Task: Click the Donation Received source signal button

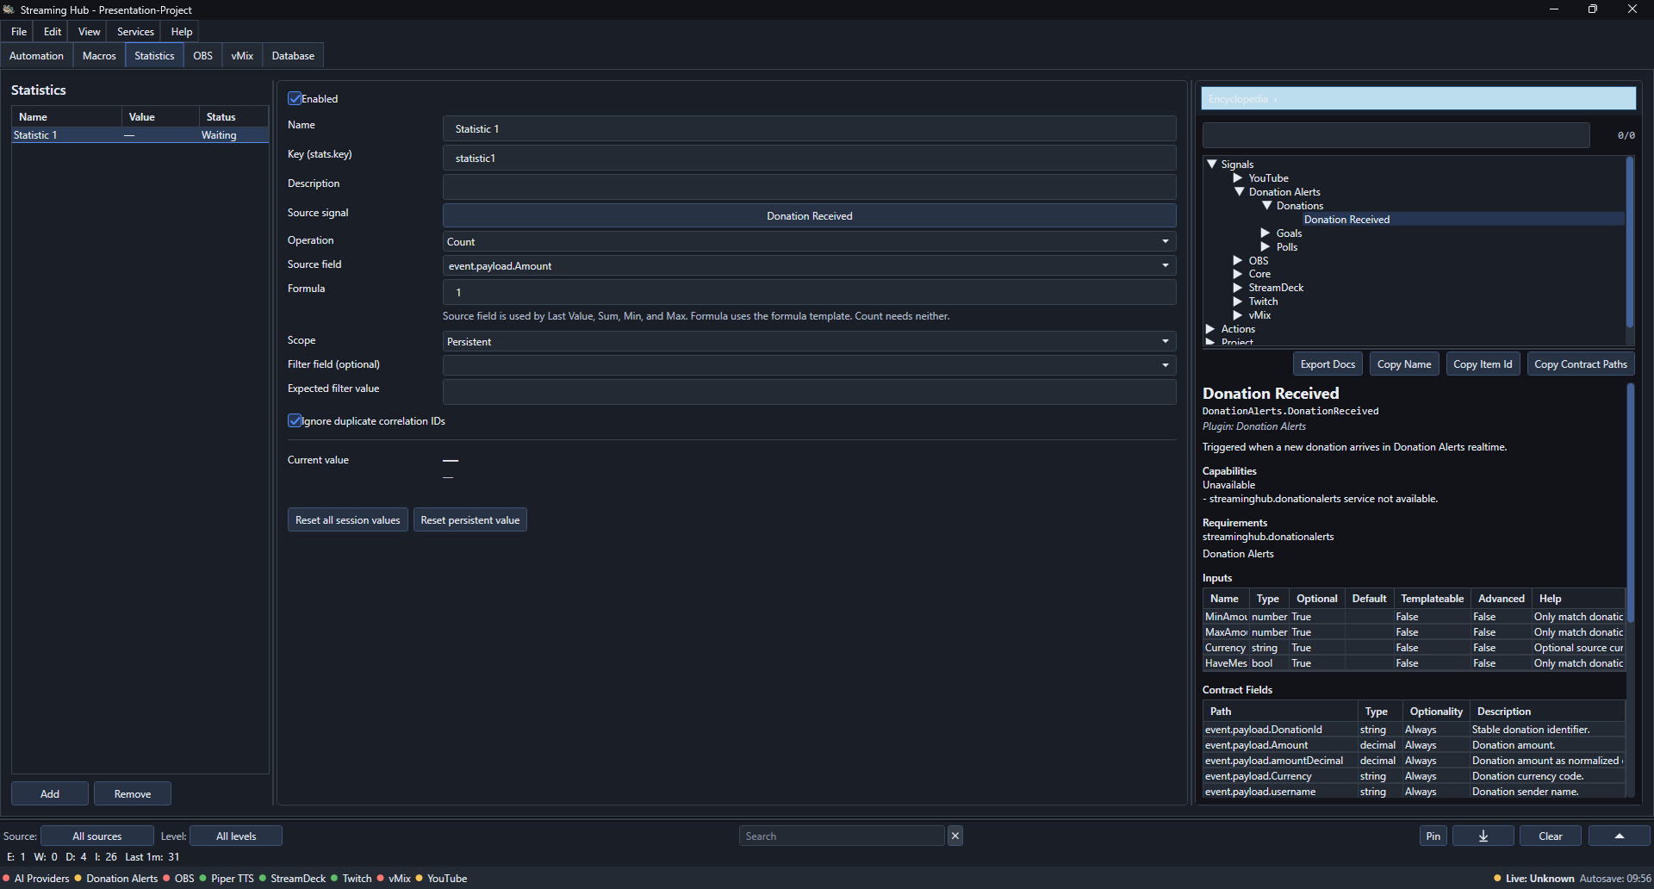Action: tap(809, 215)
